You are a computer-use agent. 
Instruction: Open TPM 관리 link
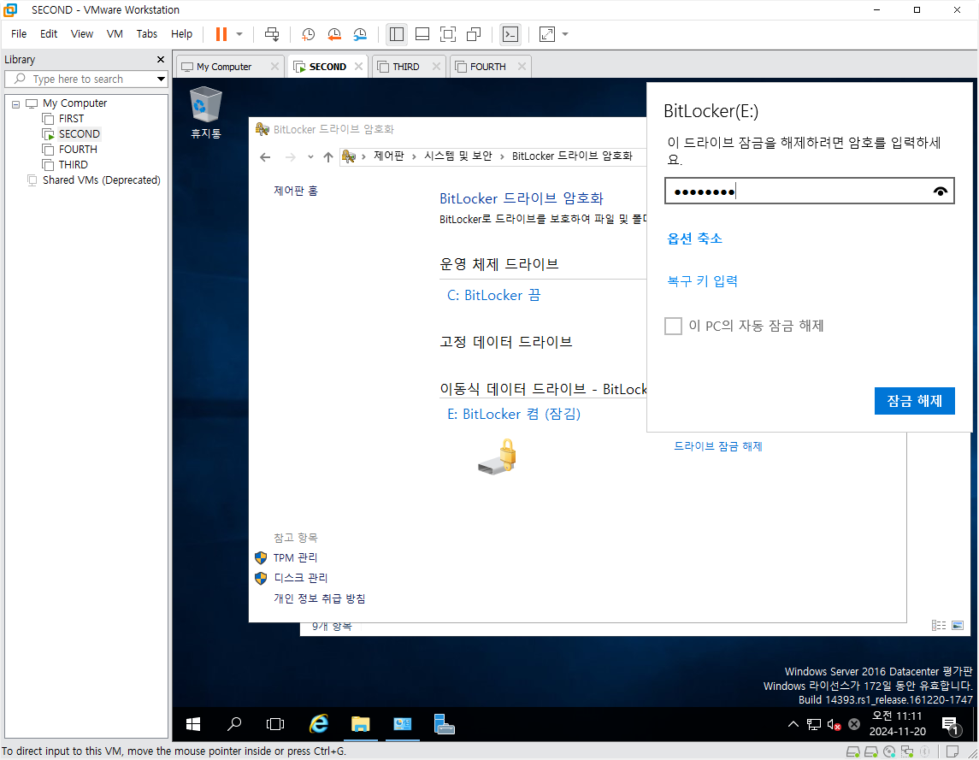pyautogui.click(x=295, y=557)
